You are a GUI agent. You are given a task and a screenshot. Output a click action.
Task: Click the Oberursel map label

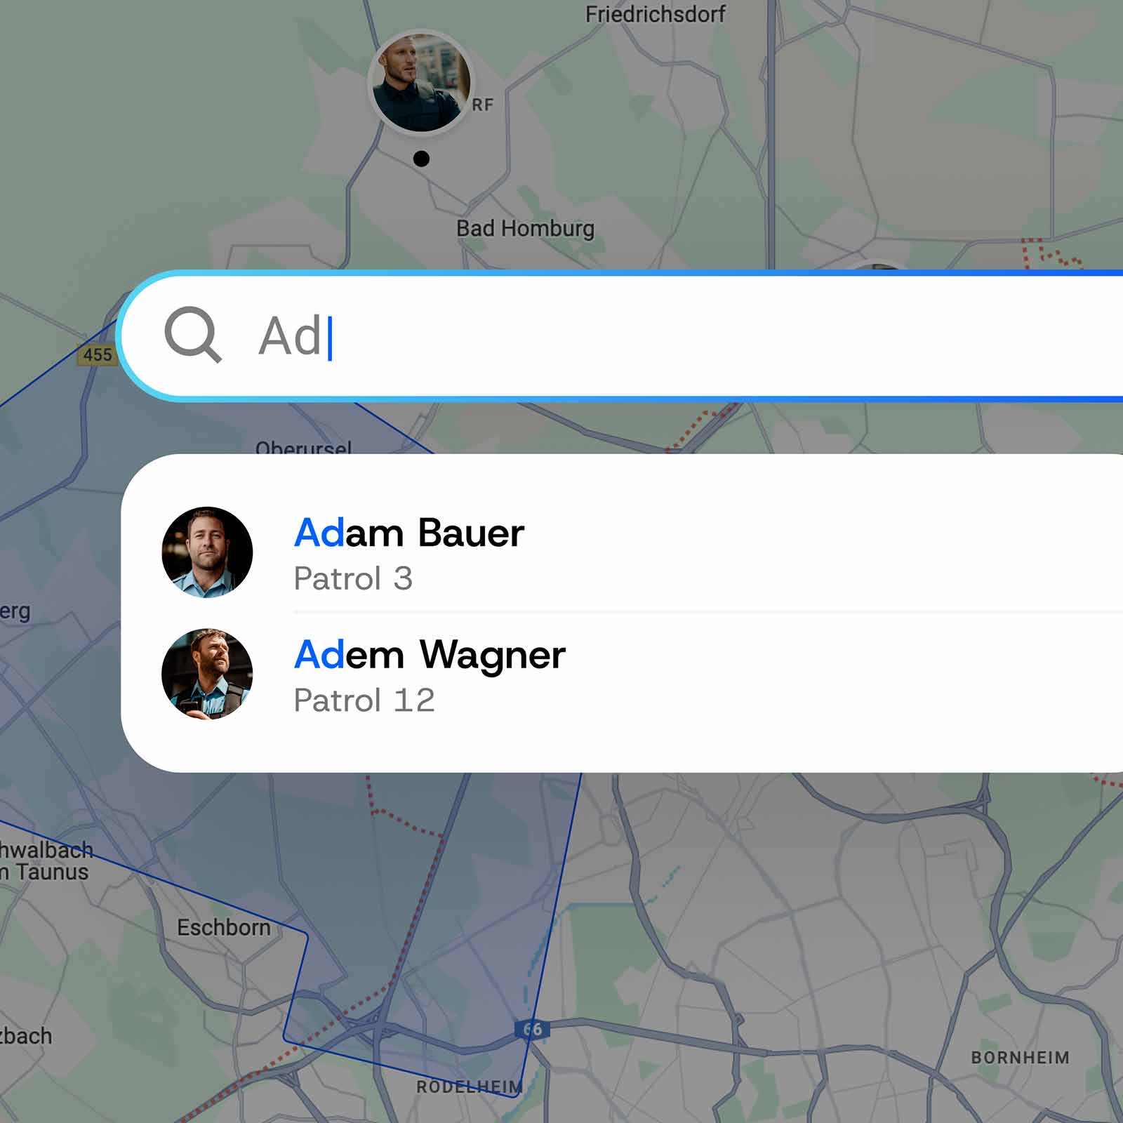[303, 446]
